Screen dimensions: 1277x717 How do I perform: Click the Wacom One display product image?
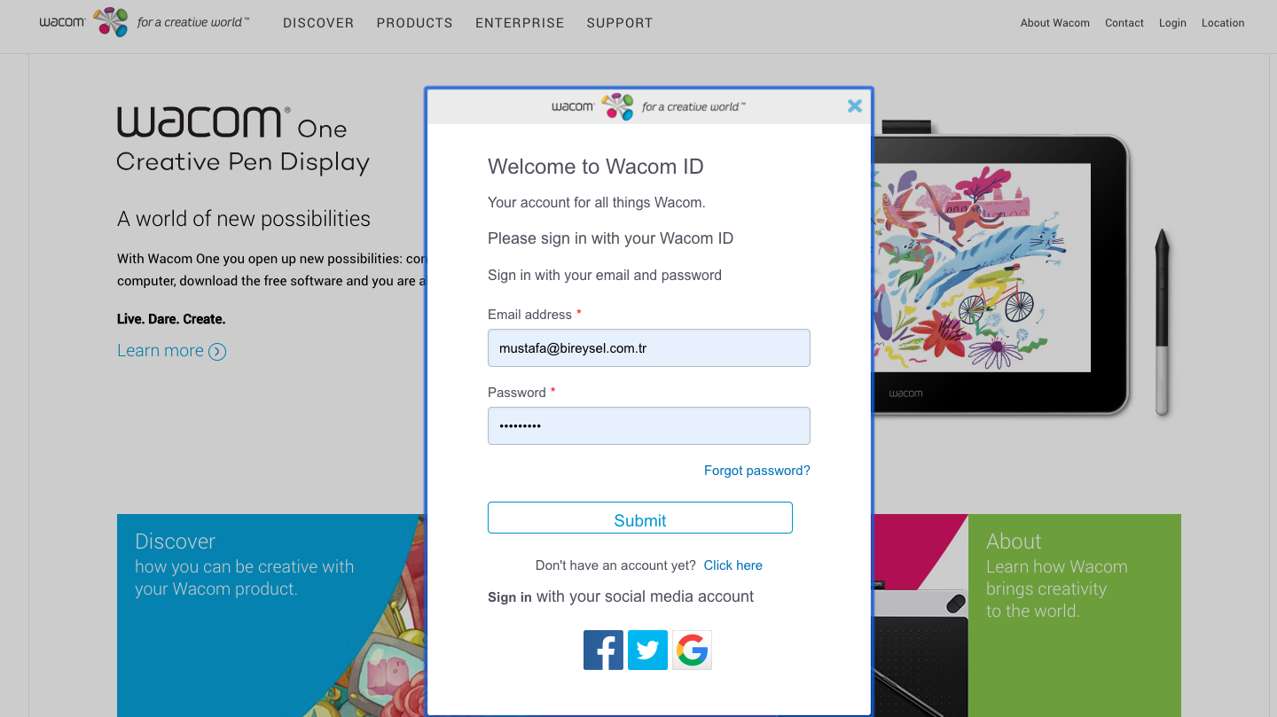1002,275
